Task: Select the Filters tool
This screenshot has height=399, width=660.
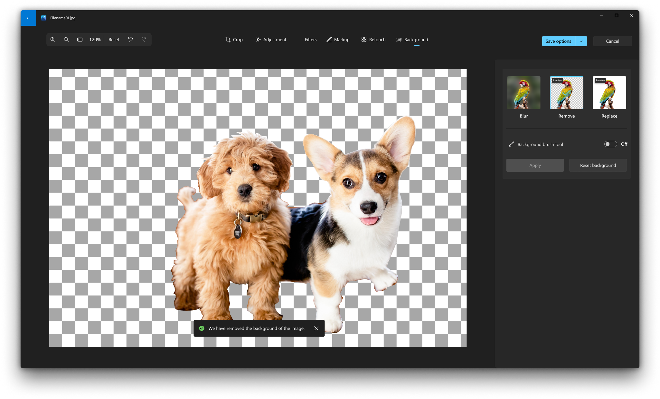Action: click(310, 40)
